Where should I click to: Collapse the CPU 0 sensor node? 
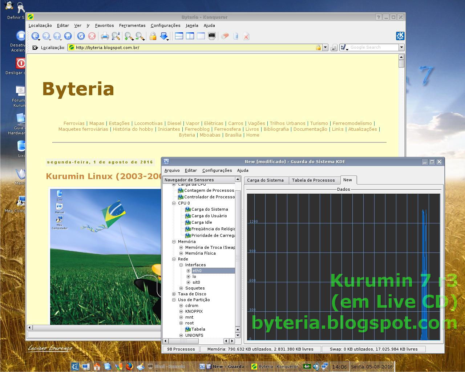[174, 203]
